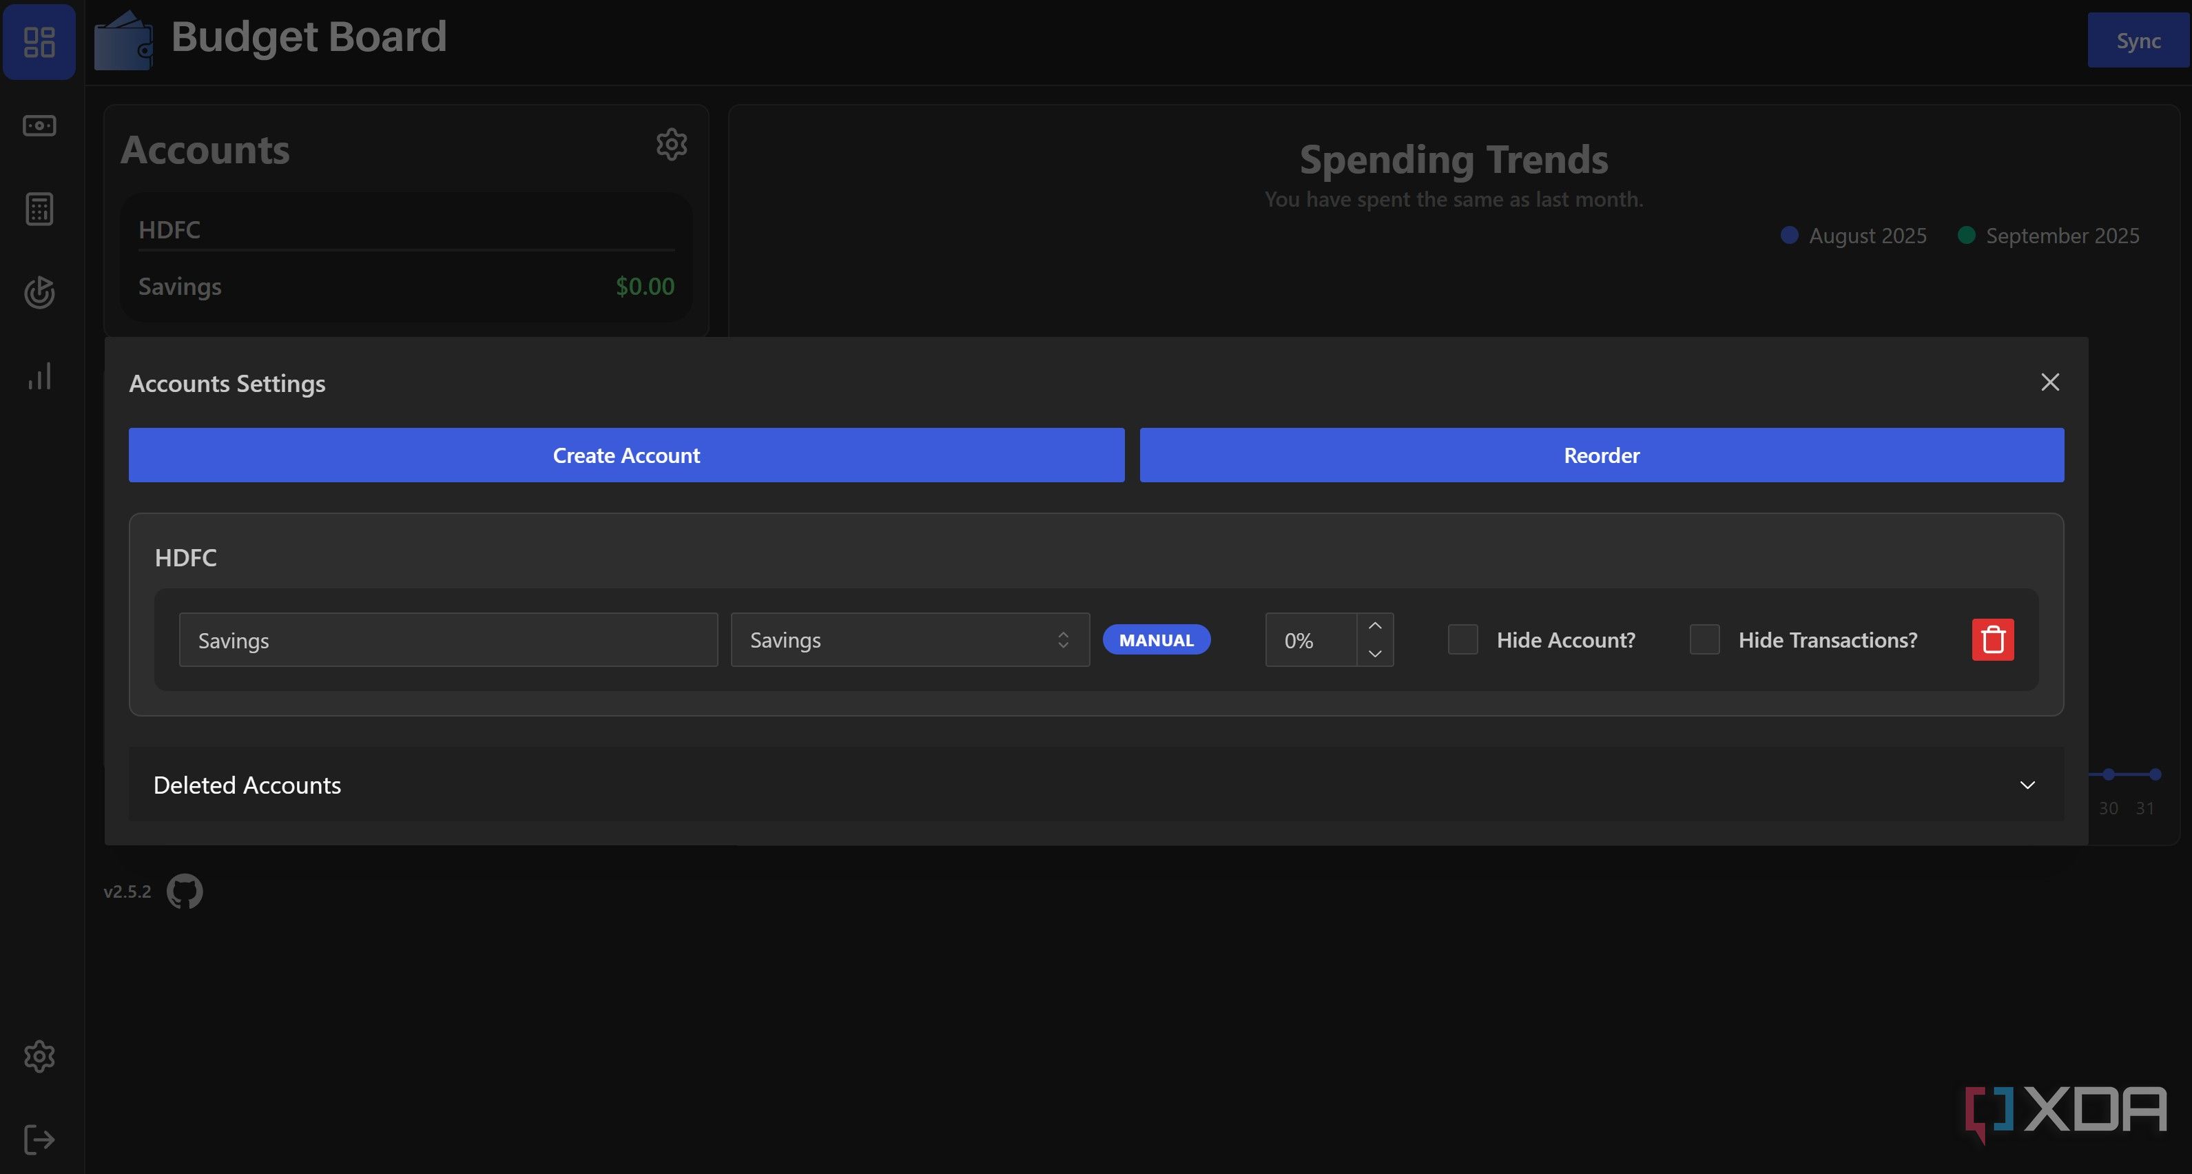Increase the interest rate with up arrow
Image resolution: width=2192 pixels, height=1174 pixels.
tap(1375, 626)
